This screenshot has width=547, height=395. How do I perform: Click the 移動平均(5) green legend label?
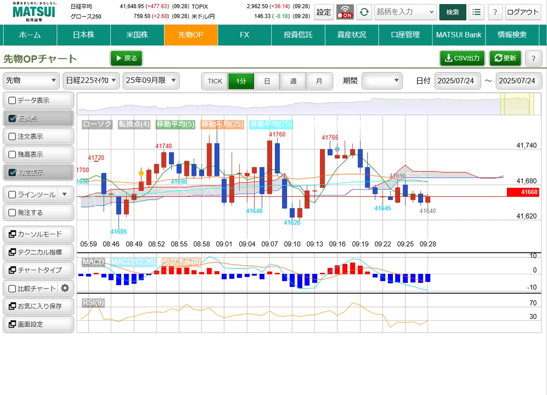pos(175,124)
